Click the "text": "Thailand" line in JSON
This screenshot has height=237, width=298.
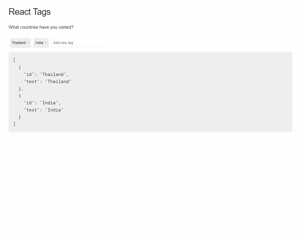point(48,81)
